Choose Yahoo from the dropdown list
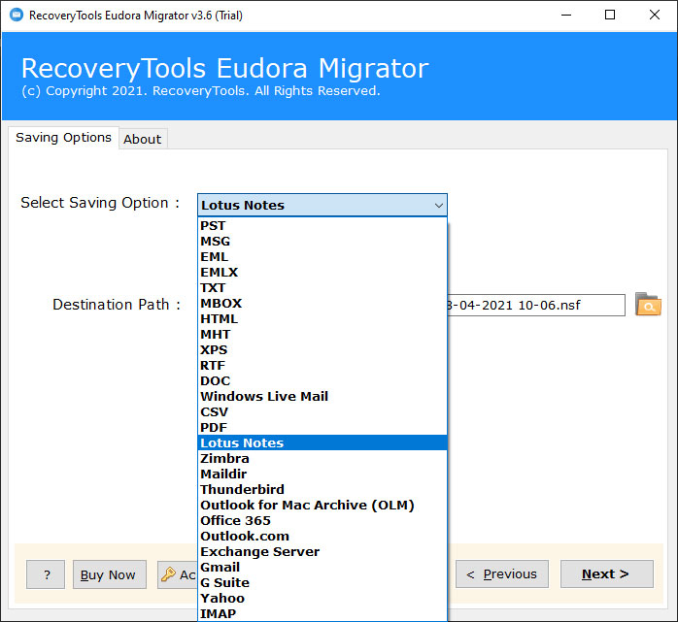 tap(322, 599)
